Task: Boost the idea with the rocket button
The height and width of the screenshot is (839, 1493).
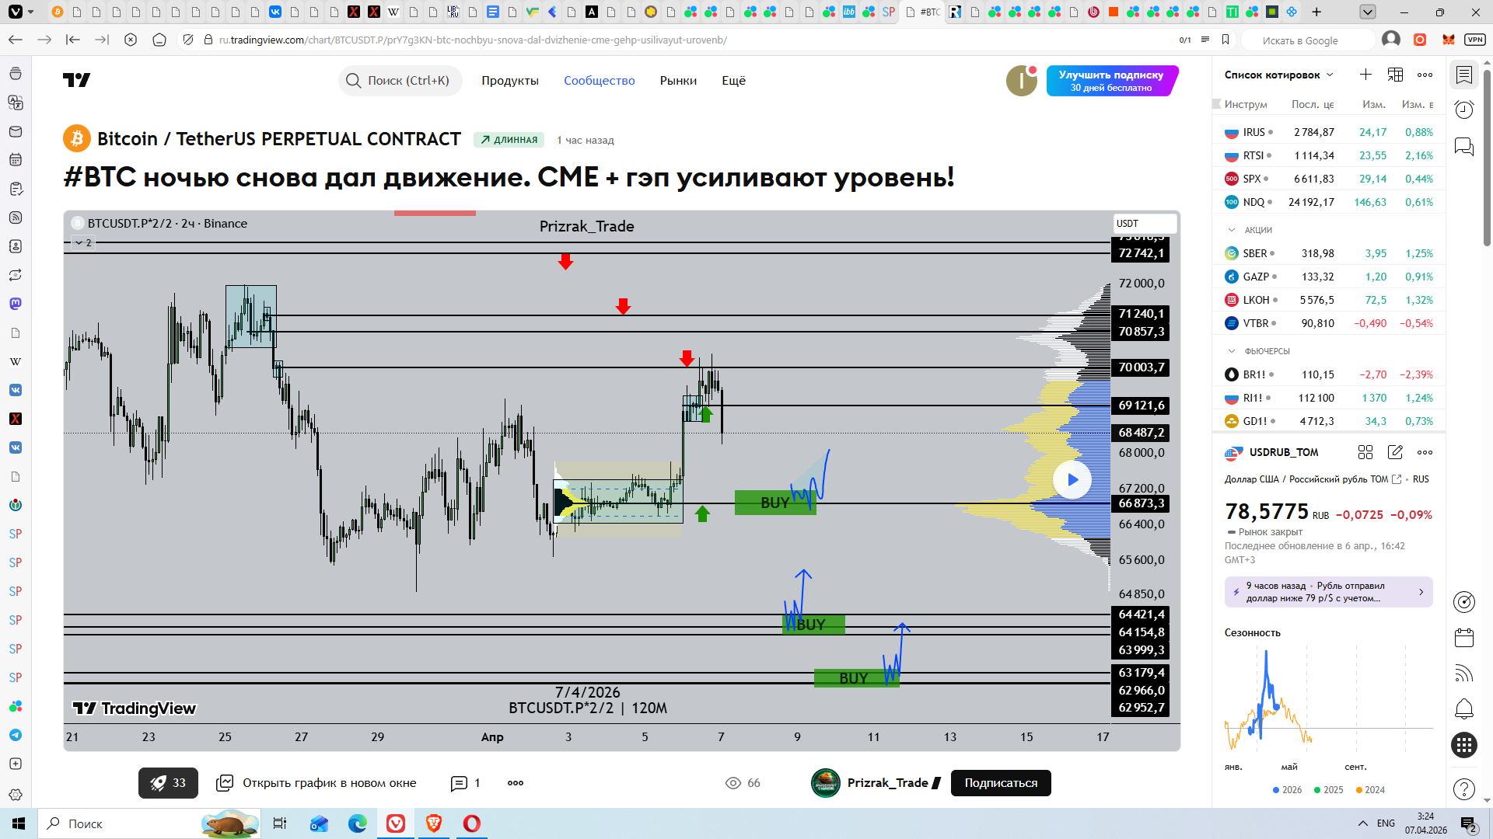Action: (168, 783)
